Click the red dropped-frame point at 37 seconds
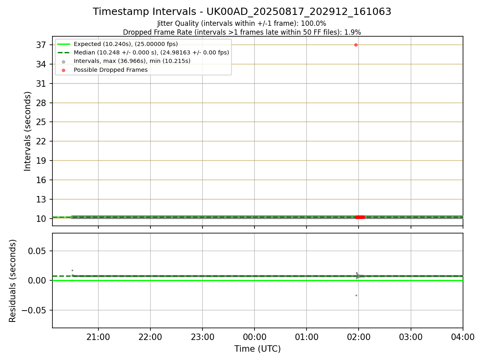 pos(356,45)
